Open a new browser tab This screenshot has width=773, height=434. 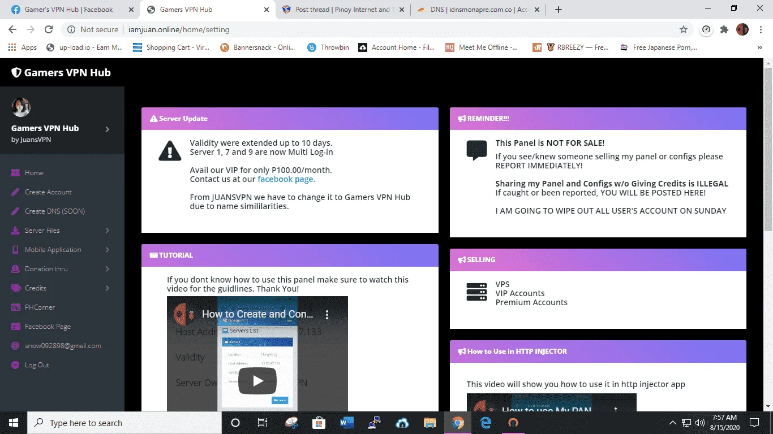point(559,10)
